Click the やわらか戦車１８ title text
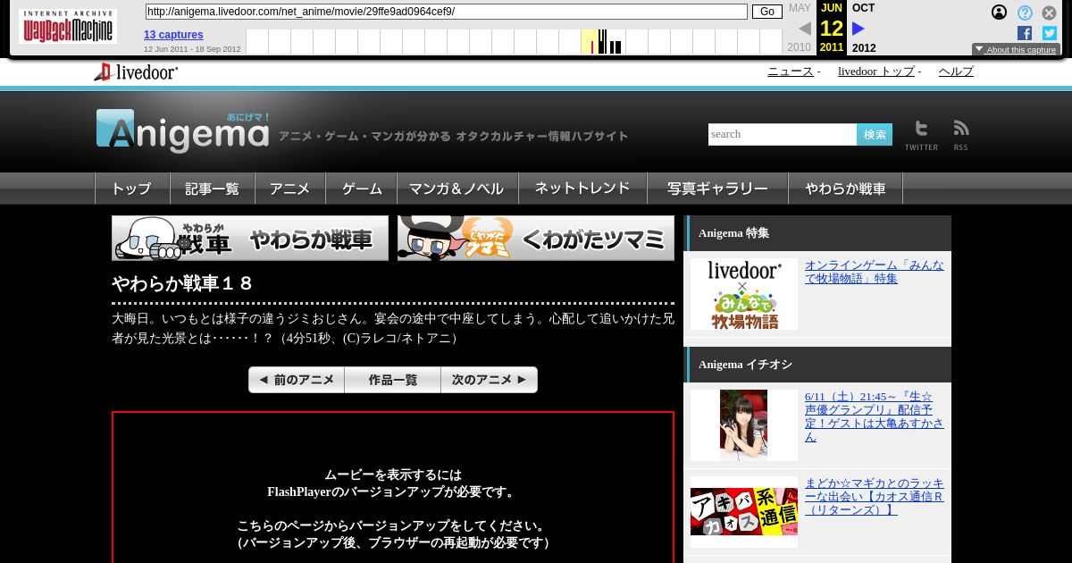The height and width of the screenshot is (563, 1072). pyautogui.click(x=182, y=283)
